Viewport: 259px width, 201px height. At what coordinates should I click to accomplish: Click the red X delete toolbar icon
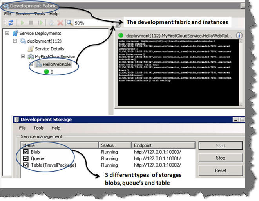pos(60,23)
